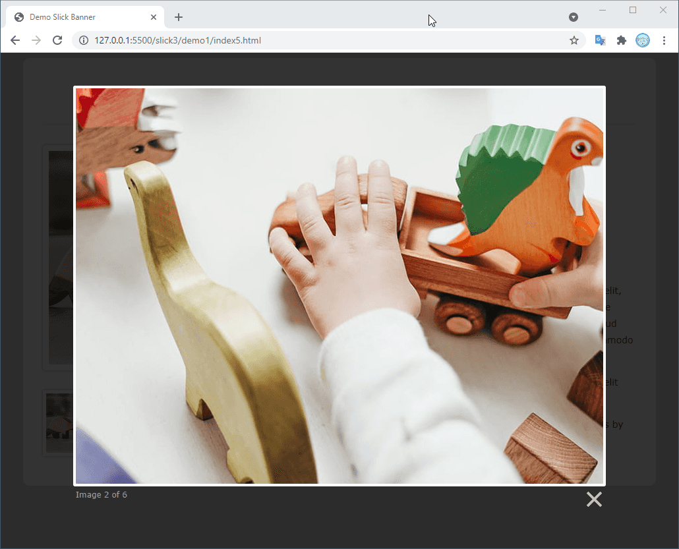
Task: Click the browser profile avatar icon
Action: 642,40
